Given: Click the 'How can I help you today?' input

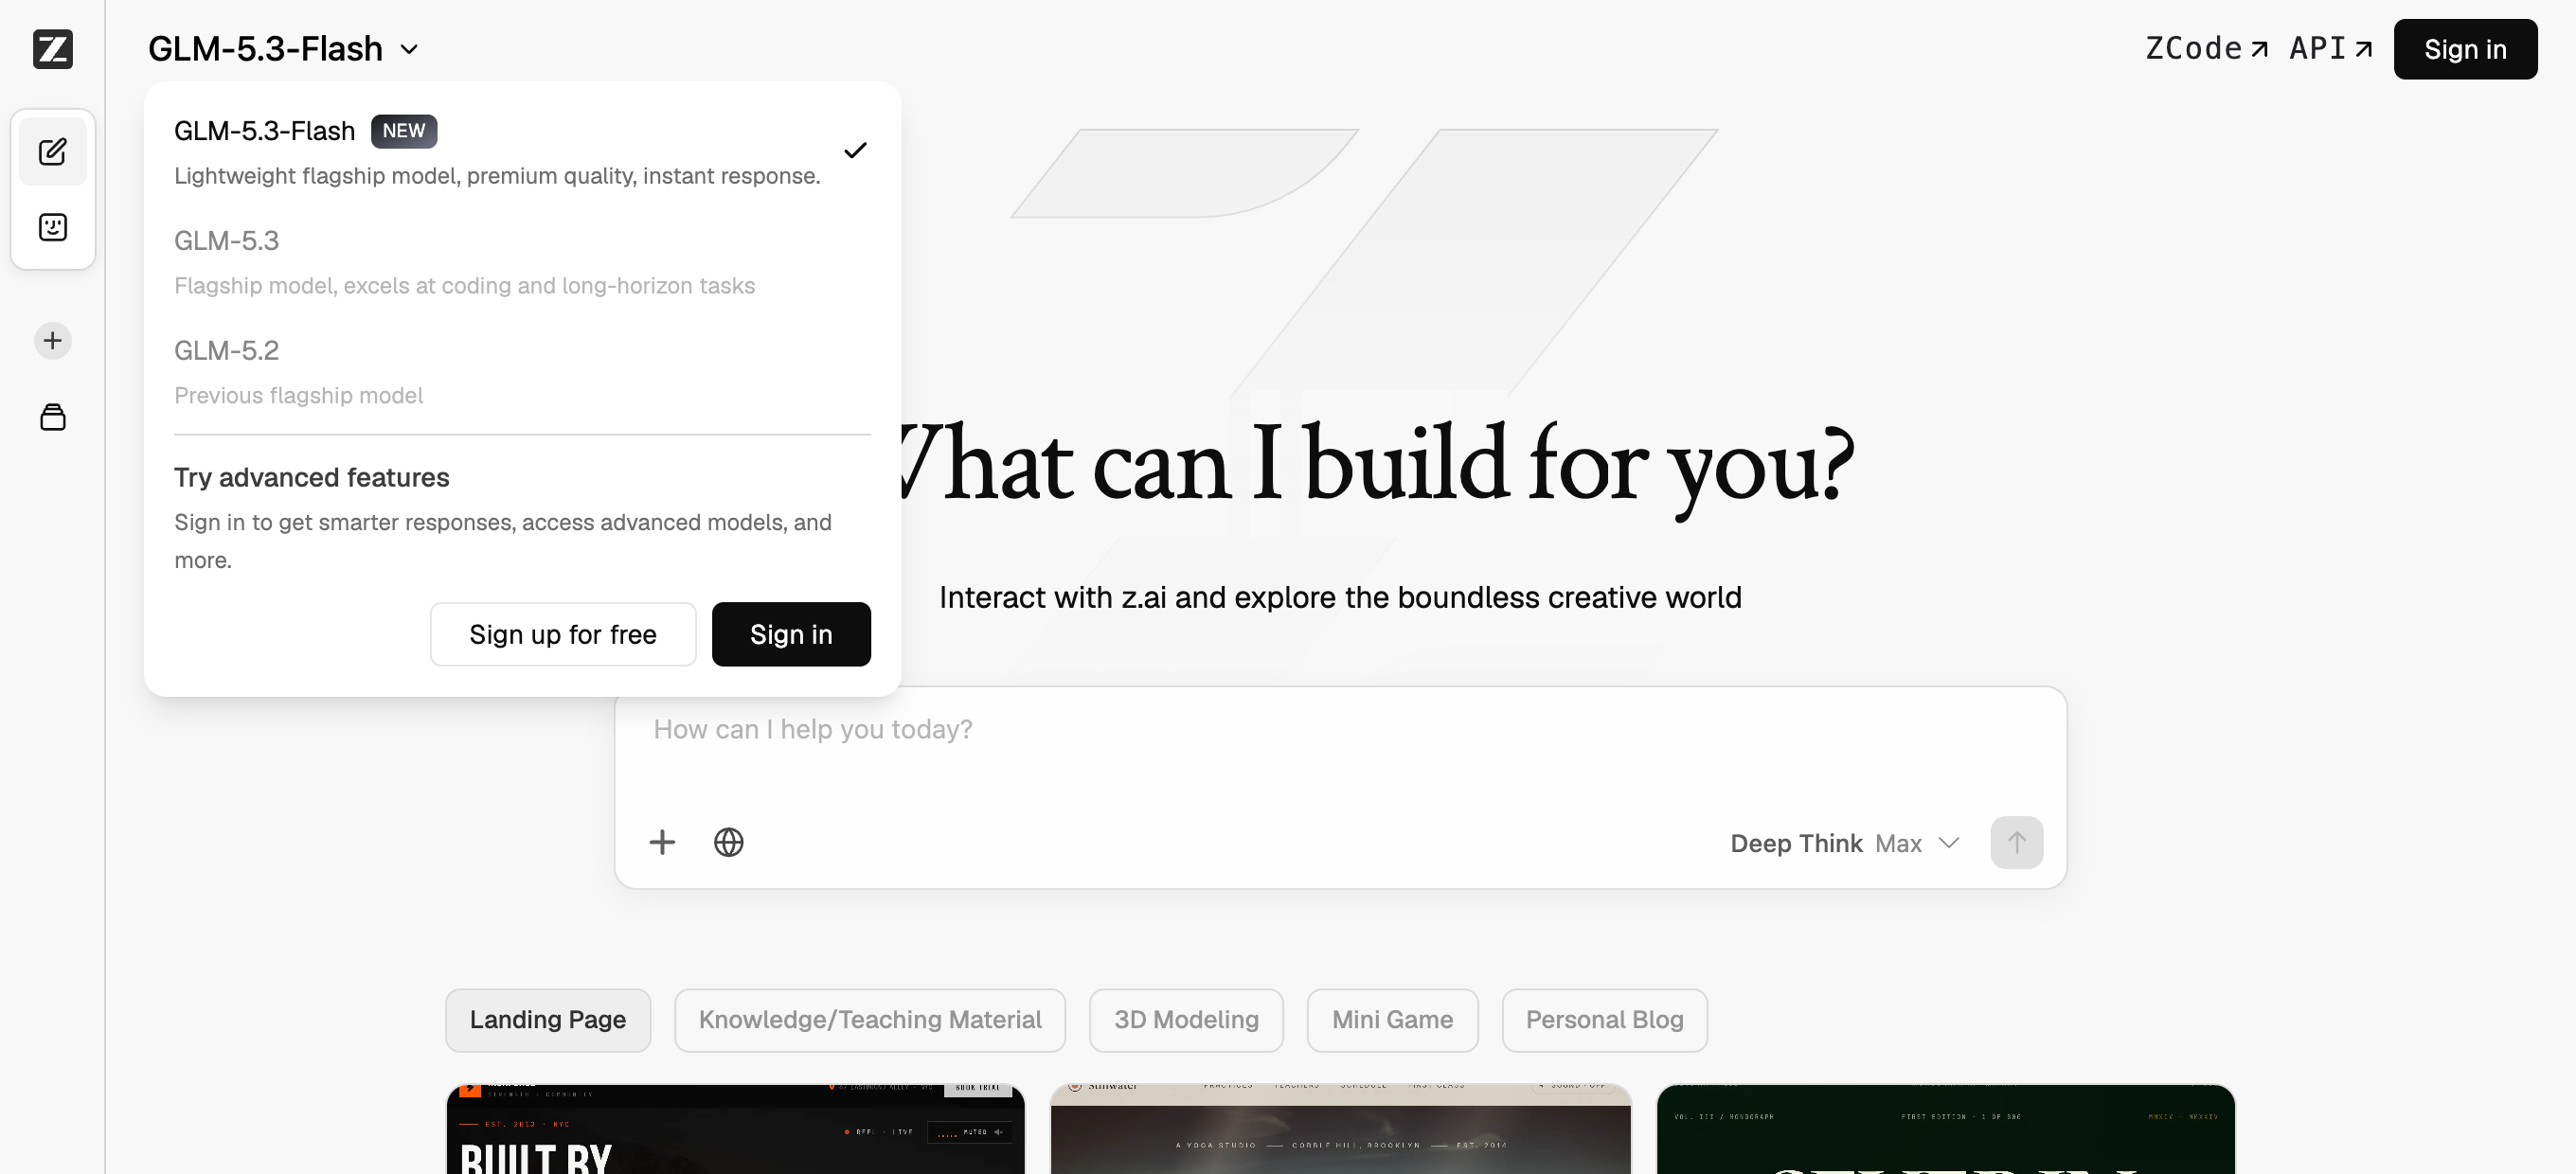Looking at the screenshot, I should [1340, 730].
